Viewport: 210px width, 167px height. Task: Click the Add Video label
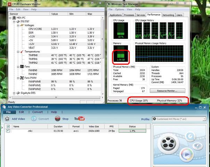click(18, 119)
